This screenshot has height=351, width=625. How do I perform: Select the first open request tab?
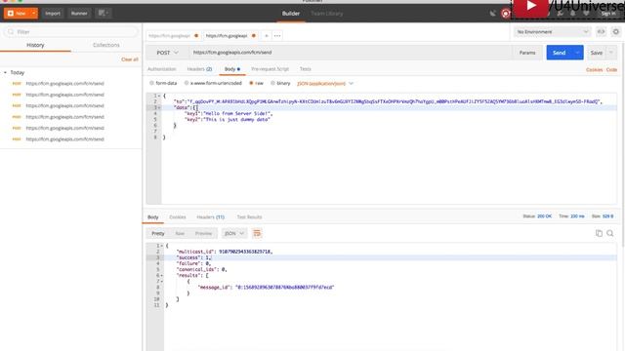point(173,36)
